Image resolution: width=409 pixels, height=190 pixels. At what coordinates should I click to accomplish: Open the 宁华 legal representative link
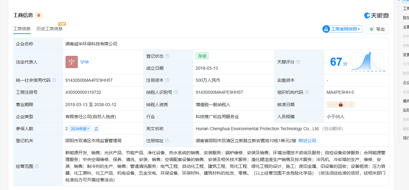pos(85,62)
